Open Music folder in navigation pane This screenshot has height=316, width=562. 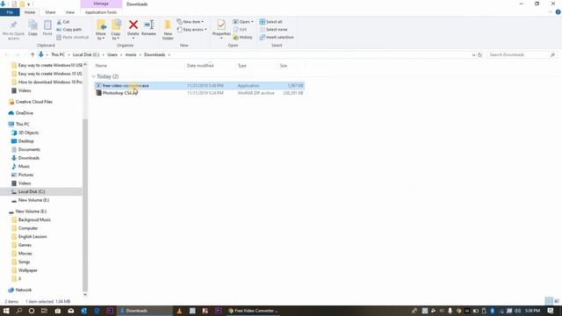[24, 166]
